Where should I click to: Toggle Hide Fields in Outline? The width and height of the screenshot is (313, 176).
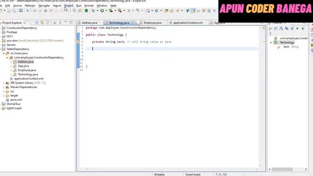pyautogui.click(x=287, y=28)
